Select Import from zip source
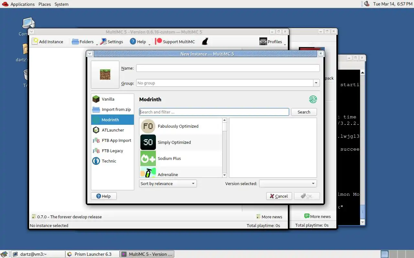The image size is (414, 258). 113,109
